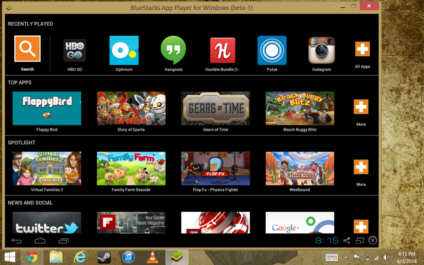Open Steam from the taskbar
Screen dimensions: 424x265
point(104,257)
